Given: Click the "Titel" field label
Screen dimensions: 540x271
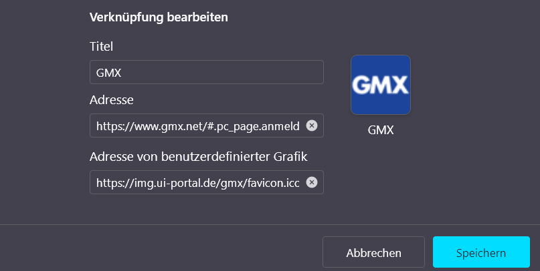Looking at the screenshot, I should 102,47.
